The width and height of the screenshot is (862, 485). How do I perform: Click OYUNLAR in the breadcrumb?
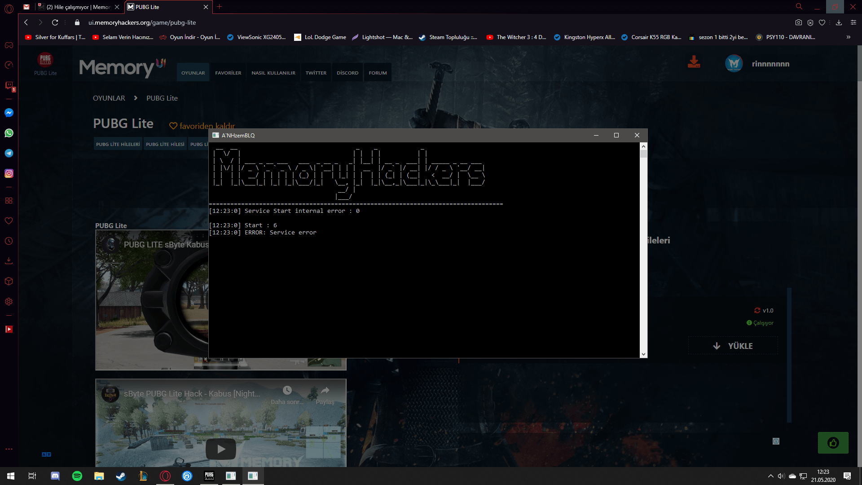pyautogui.click(x=109, y=98)
